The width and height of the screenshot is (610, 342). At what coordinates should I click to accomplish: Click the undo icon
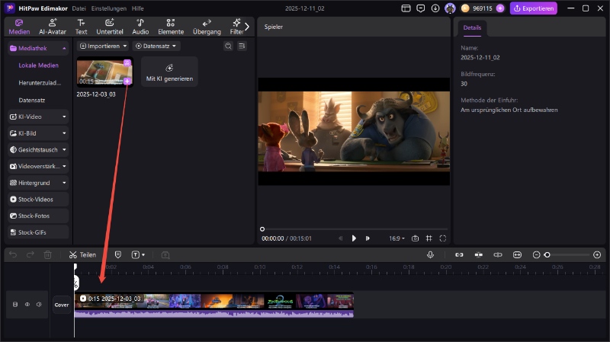pos(13,254)
